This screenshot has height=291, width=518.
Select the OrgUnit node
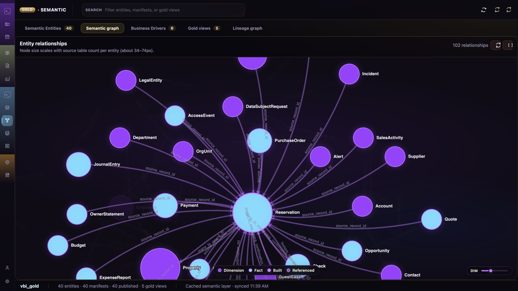(x=183, y=151)
